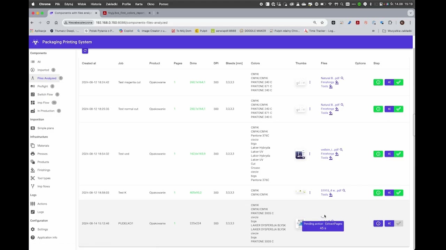Open three-dot menu for Test normal cut thumbnail
The width and height of the screenshot is (446, 250).
tap(310, 109)
